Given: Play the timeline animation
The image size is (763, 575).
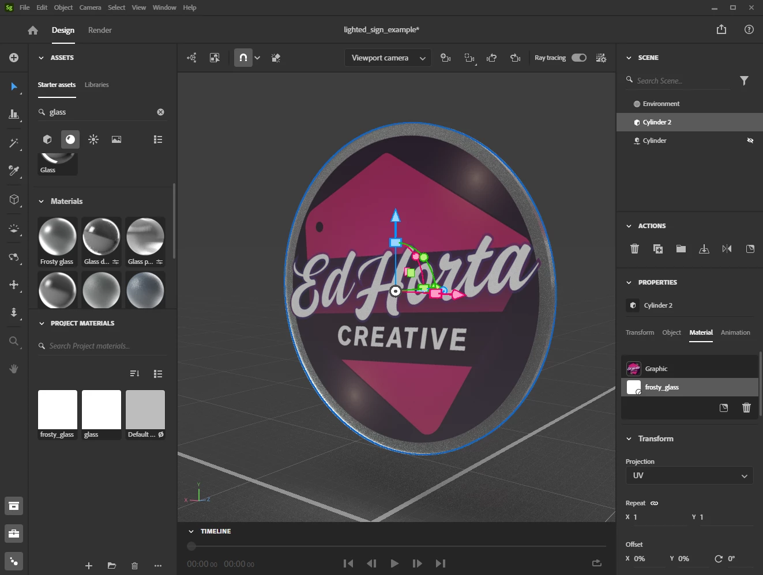Looking at the screenshot, I should [x=394, y=563].
